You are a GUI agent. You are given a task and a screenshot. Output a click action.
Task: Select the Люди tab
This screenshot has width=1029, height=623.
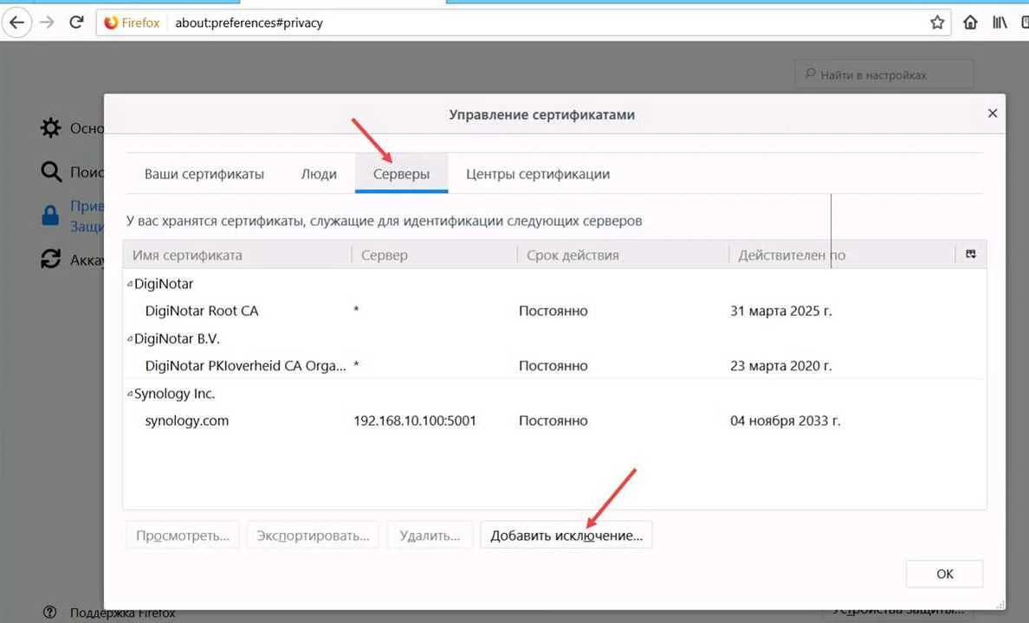click(x=319, y=174)
